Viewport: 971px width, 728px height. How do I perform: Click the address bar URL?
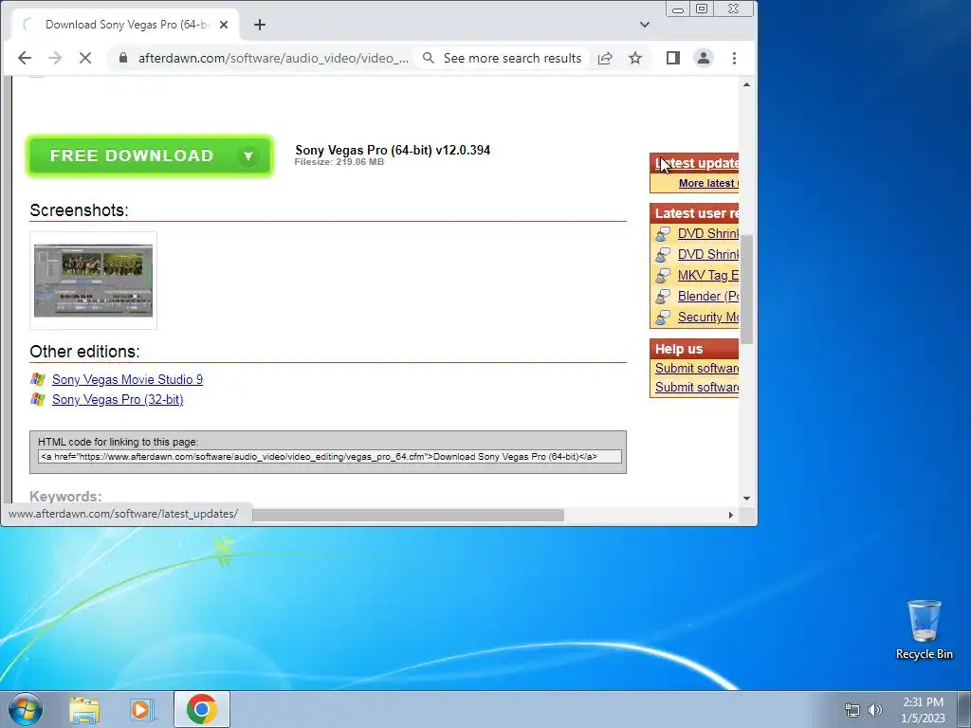[x=273, y=58]
